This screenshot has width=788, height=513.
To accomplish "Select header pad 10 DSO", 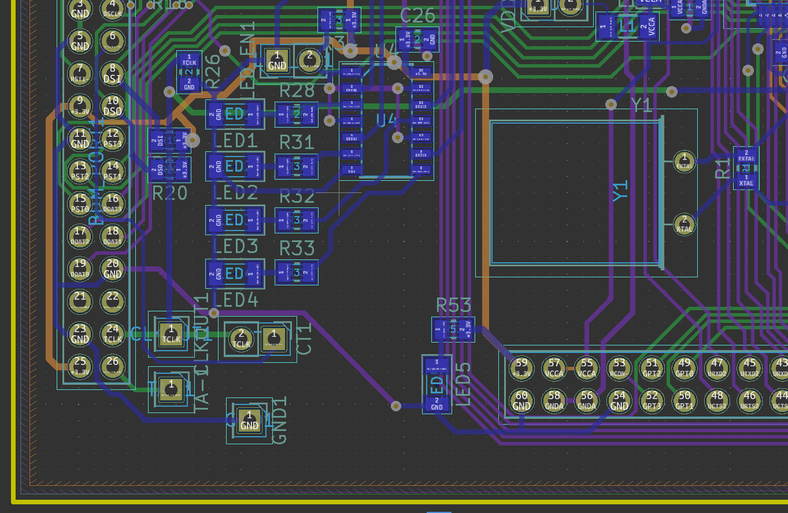I will [112, 106].
